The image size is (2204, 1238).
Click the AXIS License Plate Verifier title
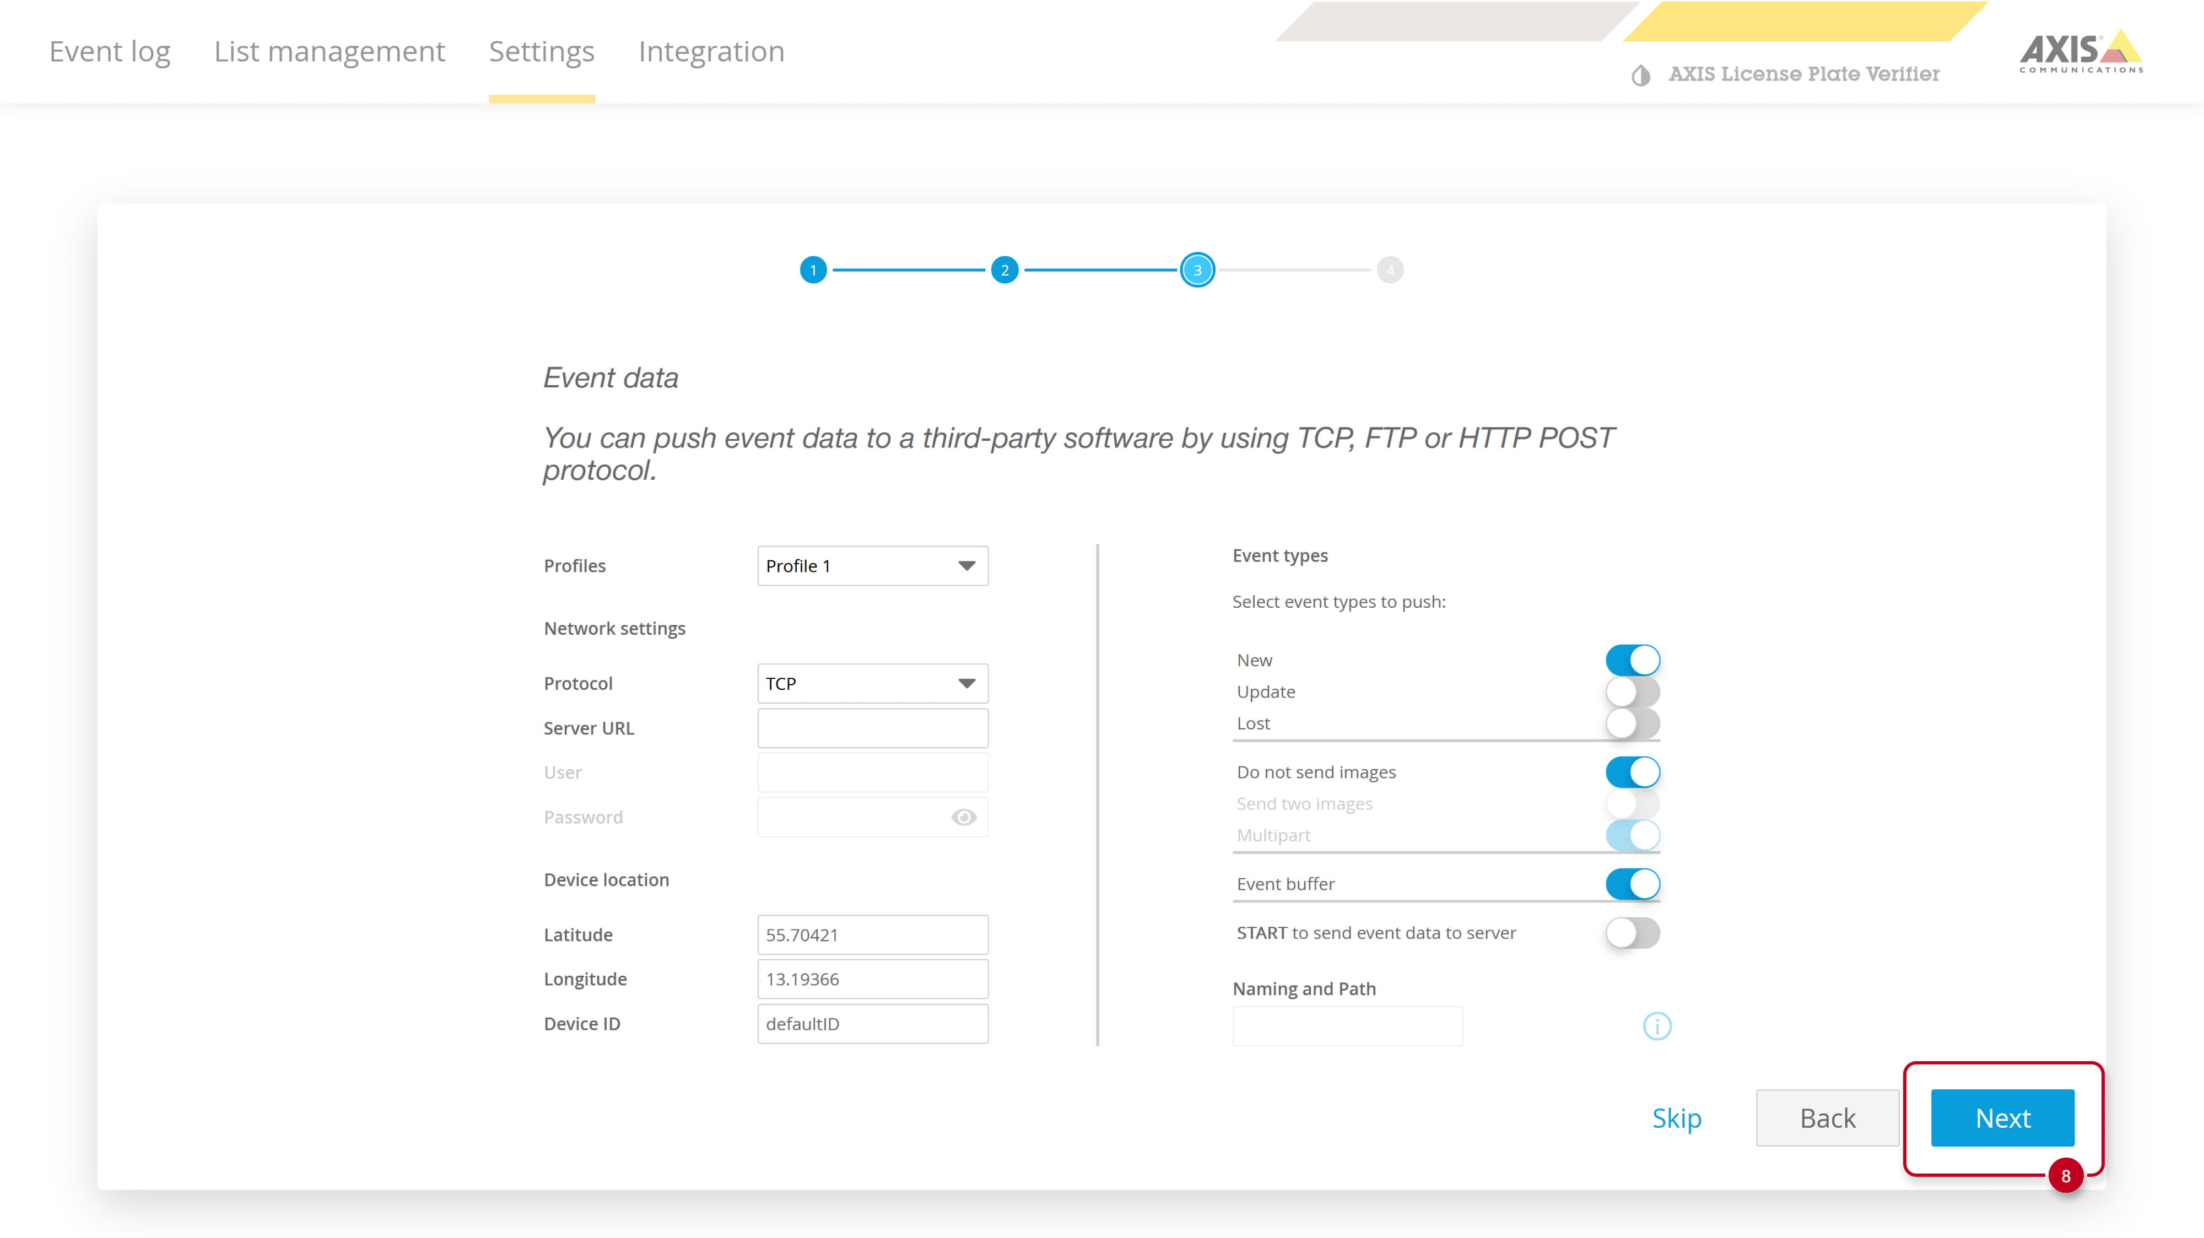point(1803,74)
